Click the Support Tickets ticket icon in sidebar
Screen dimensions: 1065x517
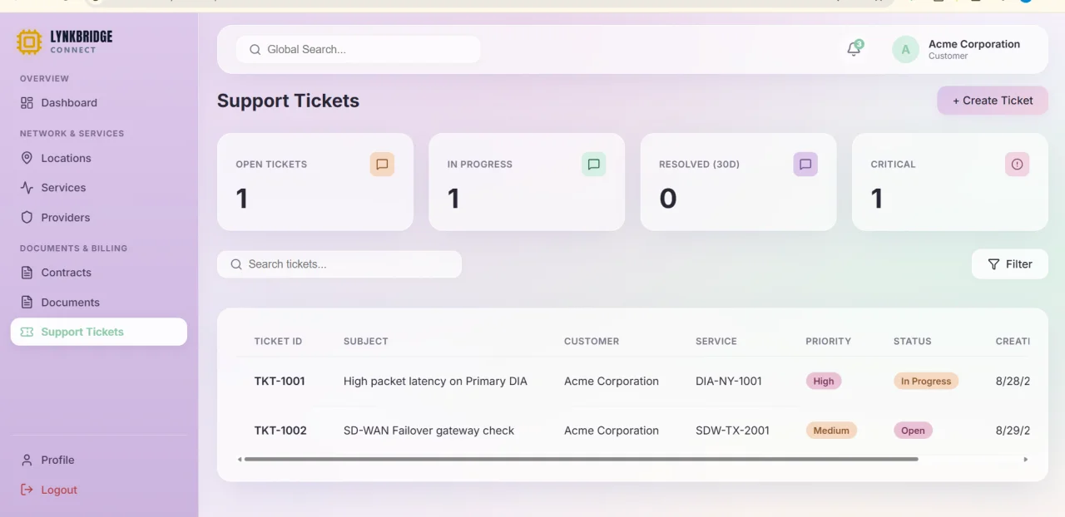point(27,332)
